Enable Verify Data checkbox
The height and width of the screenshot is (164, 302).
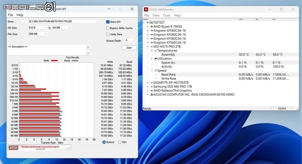(108, 34)
